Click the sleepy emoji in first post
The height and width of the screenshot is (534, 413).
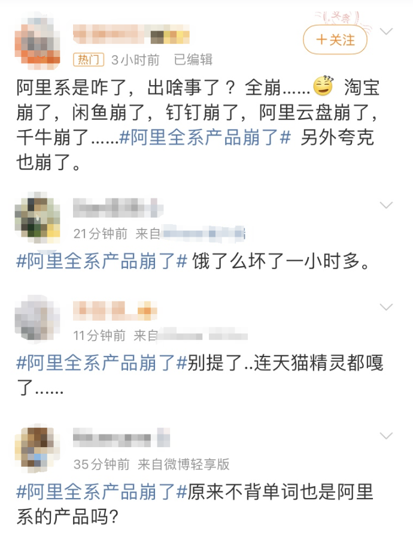(x=323, y=86)
